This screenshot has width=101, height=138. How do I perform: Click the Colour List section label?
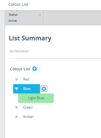click(20, 69)
